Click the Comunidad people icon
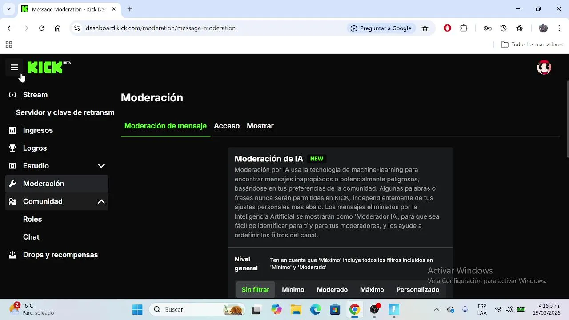 [12, 201]
